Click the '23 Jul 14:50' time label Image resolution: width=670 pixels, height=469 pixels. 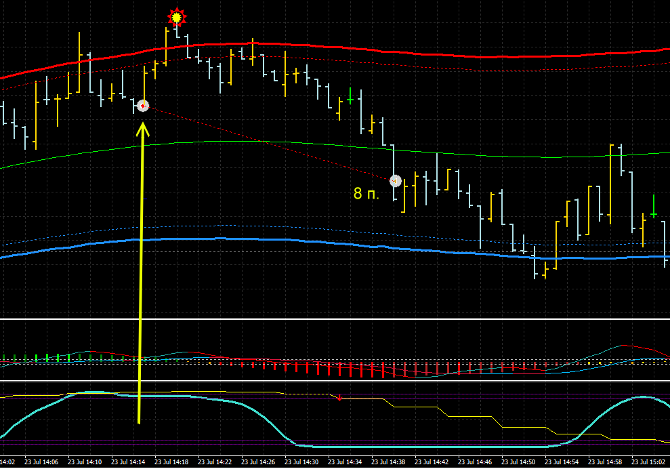pos(518,462)
